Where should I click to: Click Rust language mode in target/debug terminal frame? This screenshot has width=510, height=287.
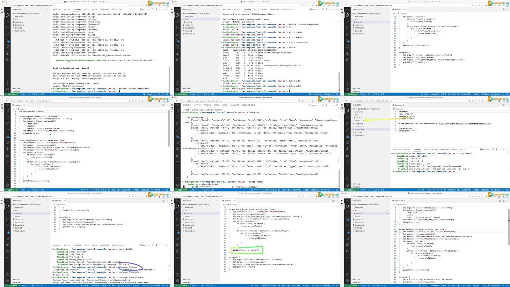113,285
